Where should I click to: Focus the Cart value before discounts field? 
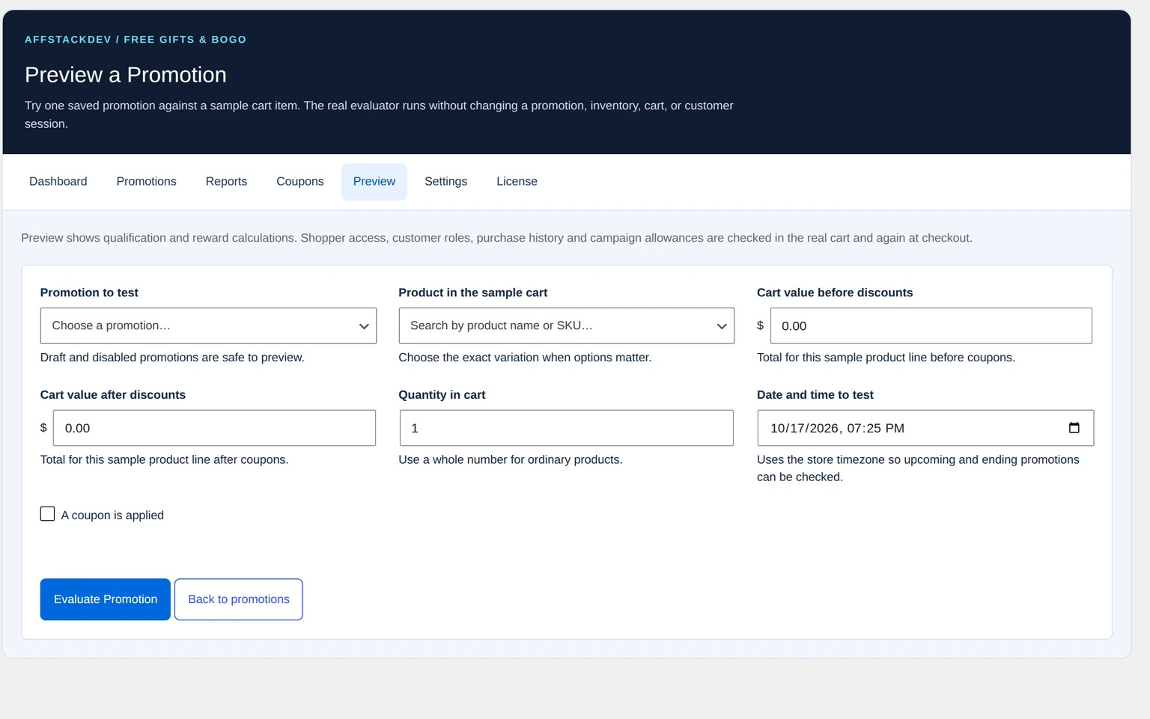(931, 325)
